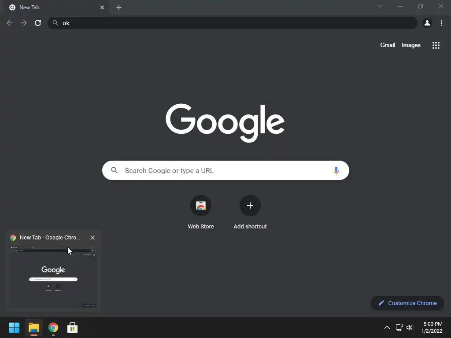Click the browser back arrow
Viewport: 451px width, 338px height.
coord(10,23)
